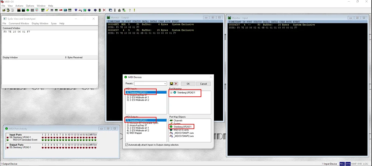Expand Steinberg UR242-1 node in Port Mapping

(x=171, y=93)
